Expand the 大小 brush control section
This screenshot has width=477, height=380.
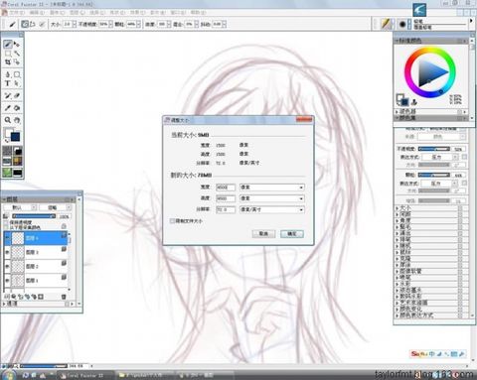397,208
